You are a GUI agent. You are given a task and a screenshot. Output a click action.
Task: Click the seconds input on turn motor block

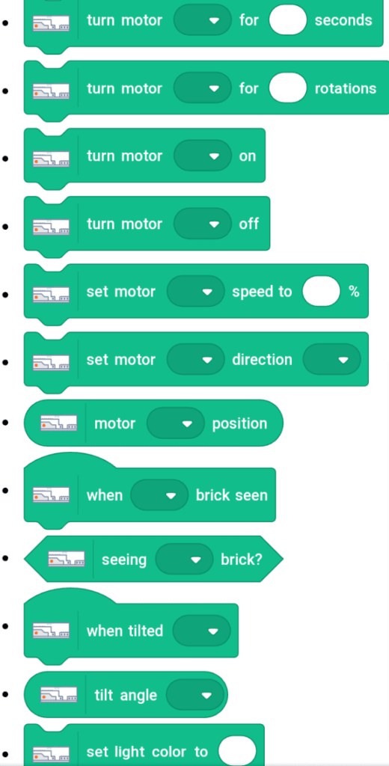point(288,20)
